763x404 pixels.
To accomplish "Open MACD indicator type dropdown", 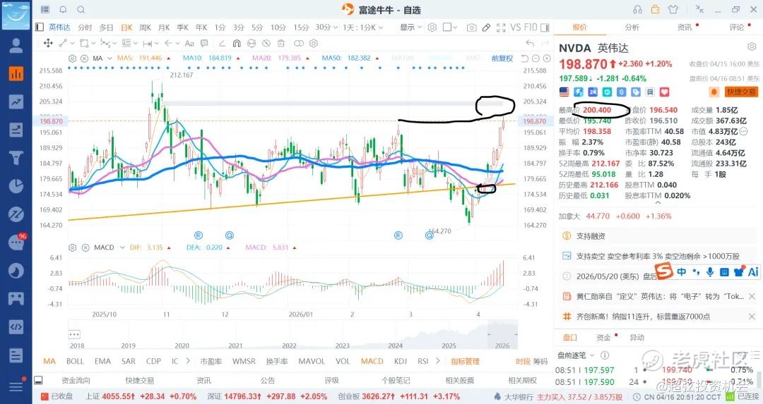I will (122, 247).
